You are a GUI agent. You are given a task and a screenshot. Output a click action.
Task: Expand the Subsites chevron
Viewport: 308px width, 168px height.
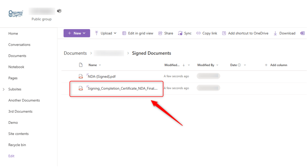click(4, 89)
